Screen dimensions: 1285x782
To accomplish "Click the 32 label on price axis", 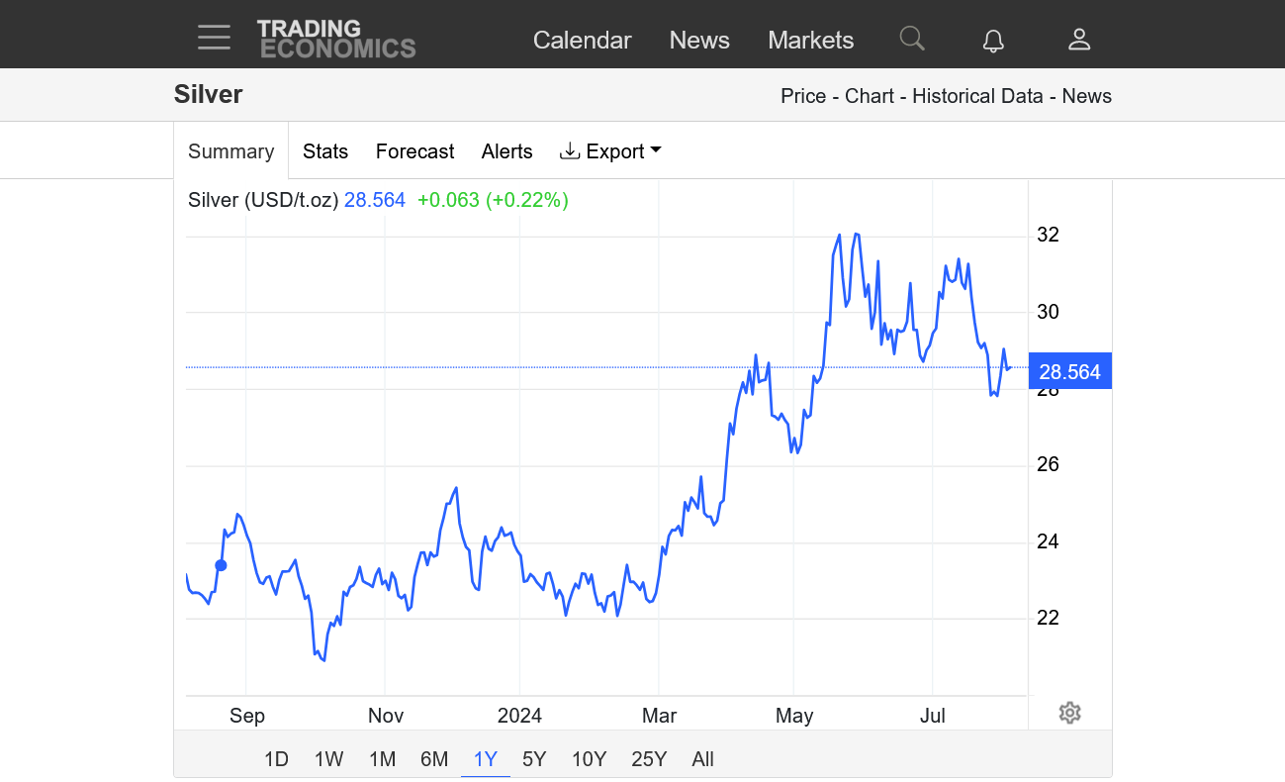I will (x=1048, y=235).
